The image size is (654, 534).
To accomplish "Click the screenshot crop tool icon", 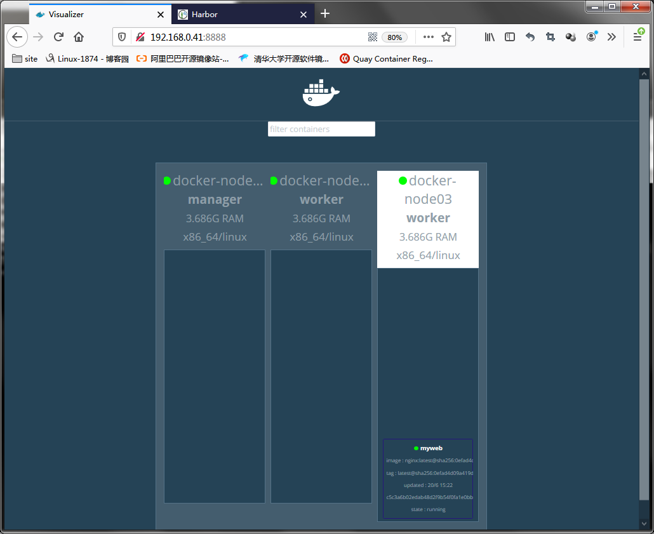I will (551, 37).
